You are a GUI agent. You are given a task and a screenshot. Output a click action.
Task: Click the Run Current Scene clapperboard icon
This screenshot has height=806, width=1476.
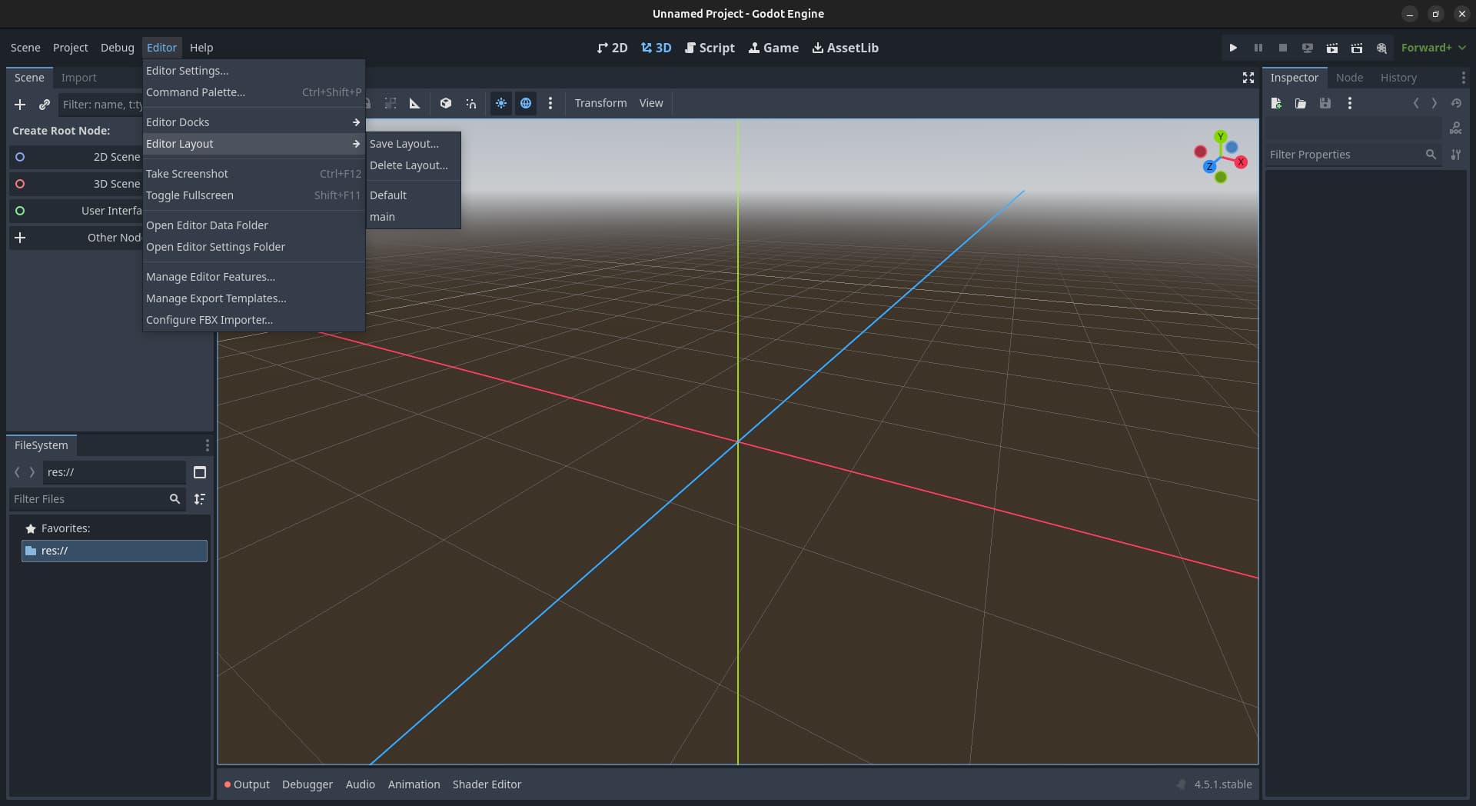pyautogui.click(x=1332, y=48)
